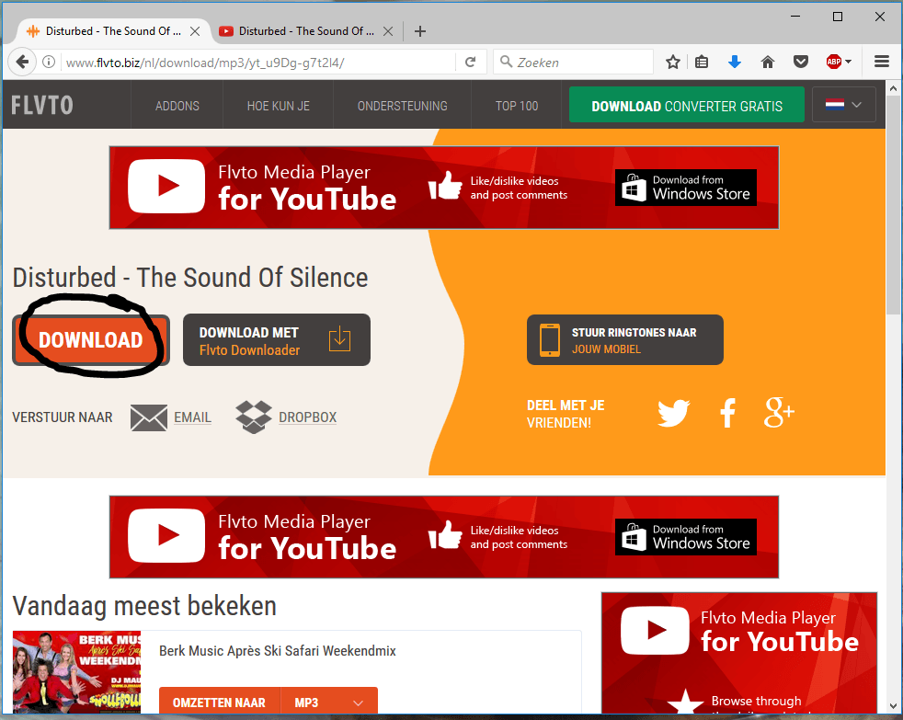Click scrollbar up arrow
903x720 pixels.
click(893, 88)
